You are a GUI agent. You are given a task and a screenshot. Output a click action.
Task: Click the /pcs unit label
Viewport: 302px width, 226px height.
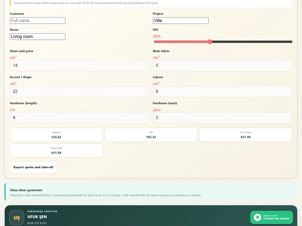click(157, 110)
